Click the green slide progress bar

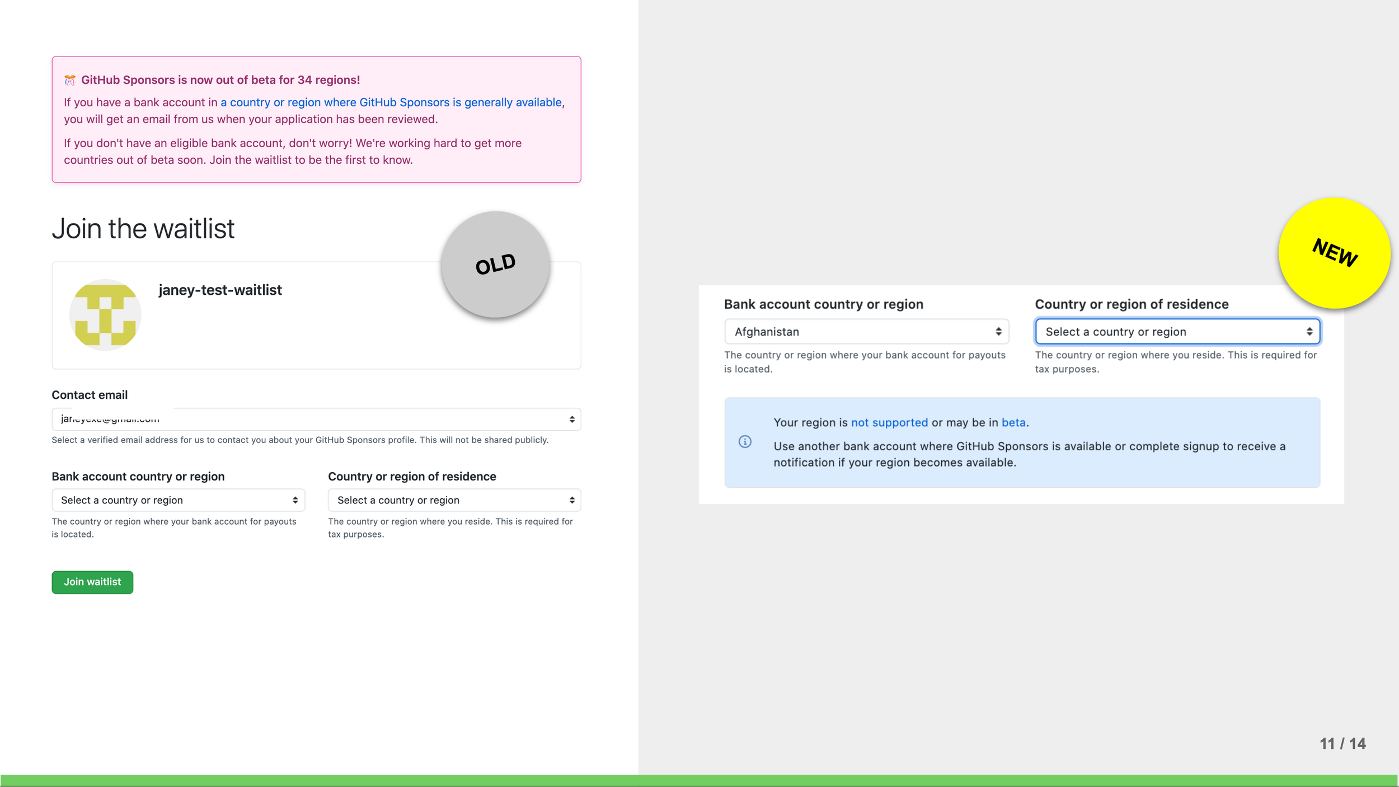[x=699, y=781]
